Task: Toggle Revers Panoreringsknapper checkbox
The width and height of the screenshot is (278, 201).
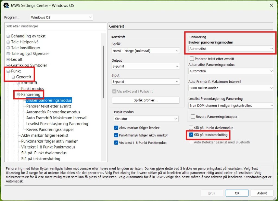Action: (193, 117)
